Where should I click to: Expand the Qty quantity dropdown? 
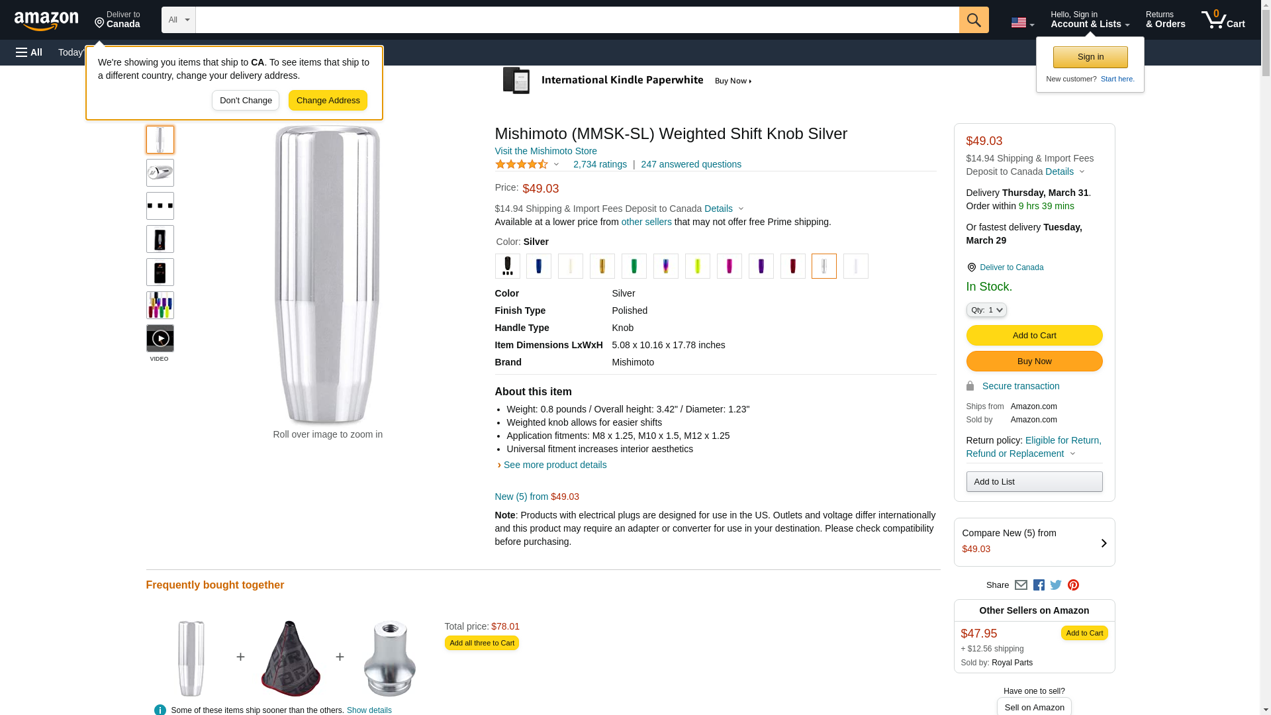[986, 310]
